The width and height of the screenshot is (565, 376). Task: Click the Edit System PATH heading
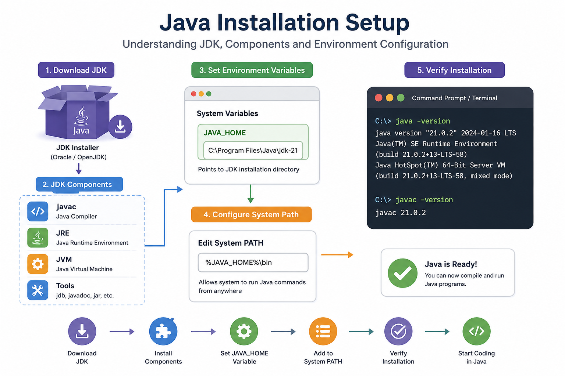point(231,243)
